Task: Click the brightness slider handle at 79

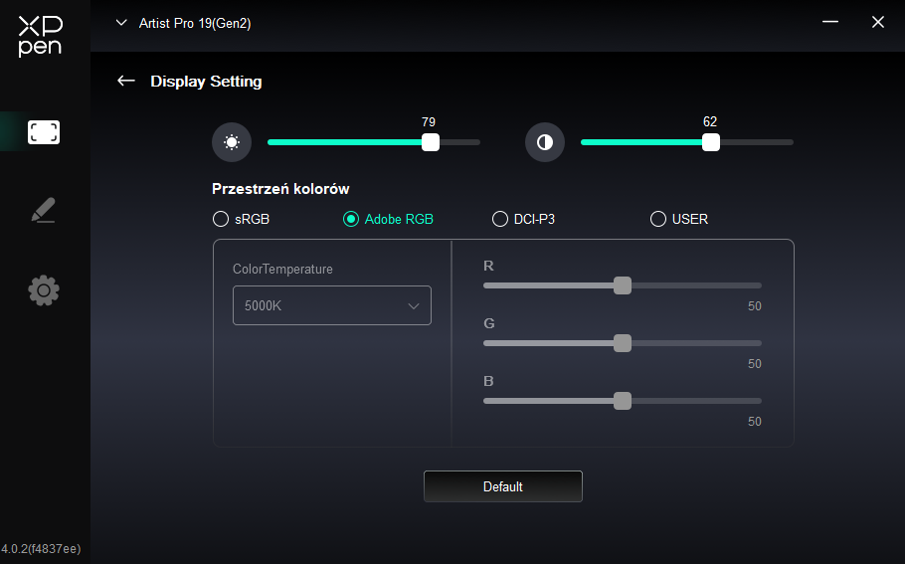Action: tap(431, 142)
